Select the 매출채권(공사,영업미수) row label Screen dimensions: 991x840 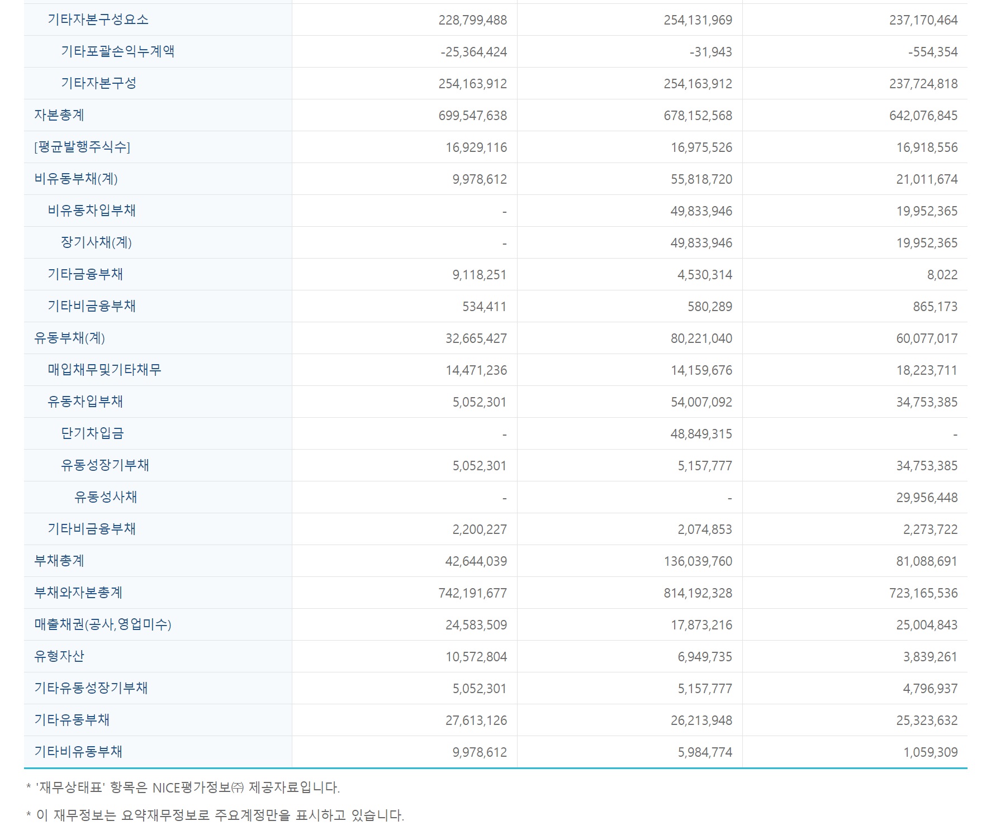click(x=103, y=624)
